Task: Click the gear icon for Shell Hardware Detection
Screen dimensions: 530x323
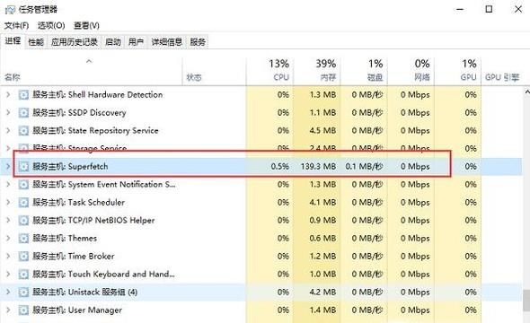Action: (23, 95)
